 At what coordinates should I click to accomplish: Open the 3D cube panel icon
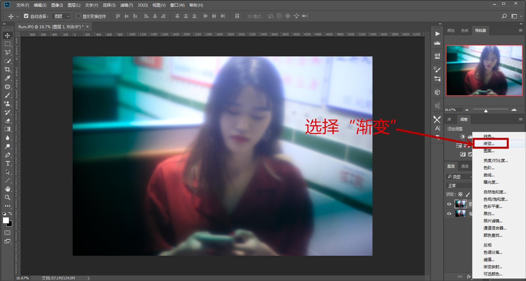click(437, 92)
